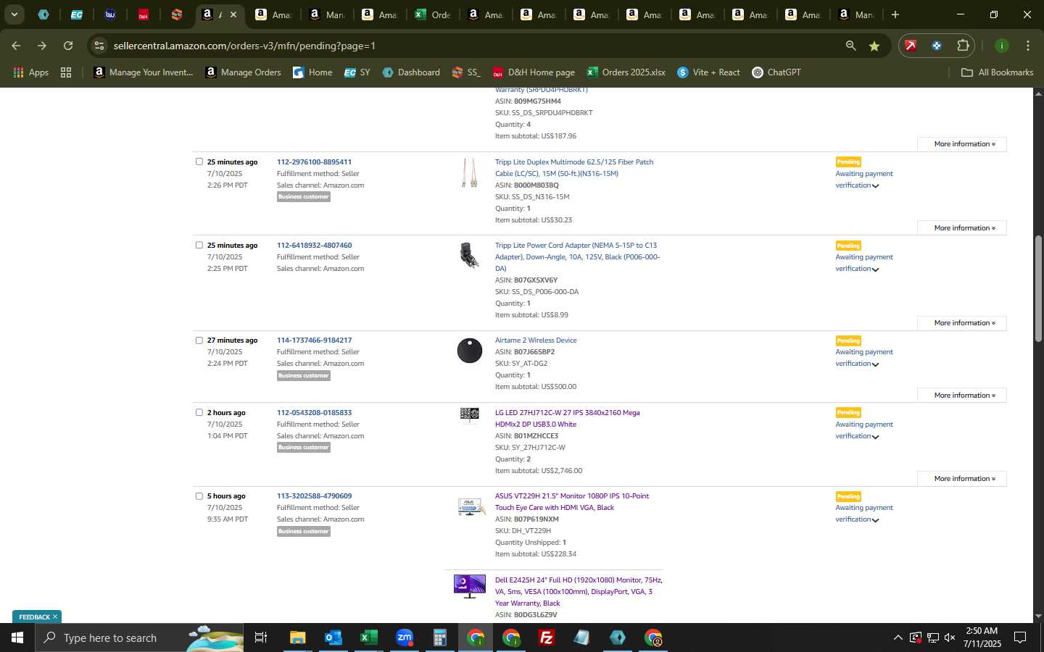1044x652 pixels.
Task: Bookmark this page with the star icon
Action: pos(874,46)
